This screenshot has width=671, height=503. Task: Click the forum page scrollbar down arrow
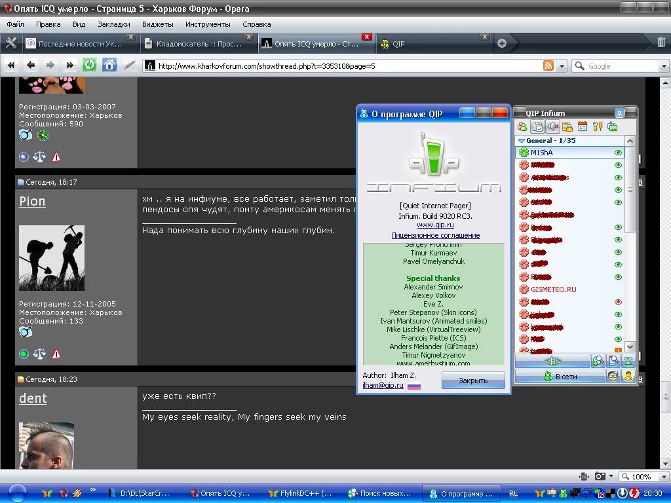pyautogui.click(x=665, y=464)
